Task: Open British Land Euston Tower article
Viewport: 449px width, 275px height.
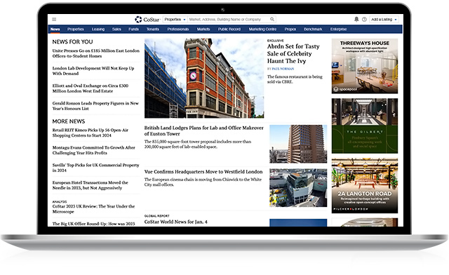Action: [203, 130]
